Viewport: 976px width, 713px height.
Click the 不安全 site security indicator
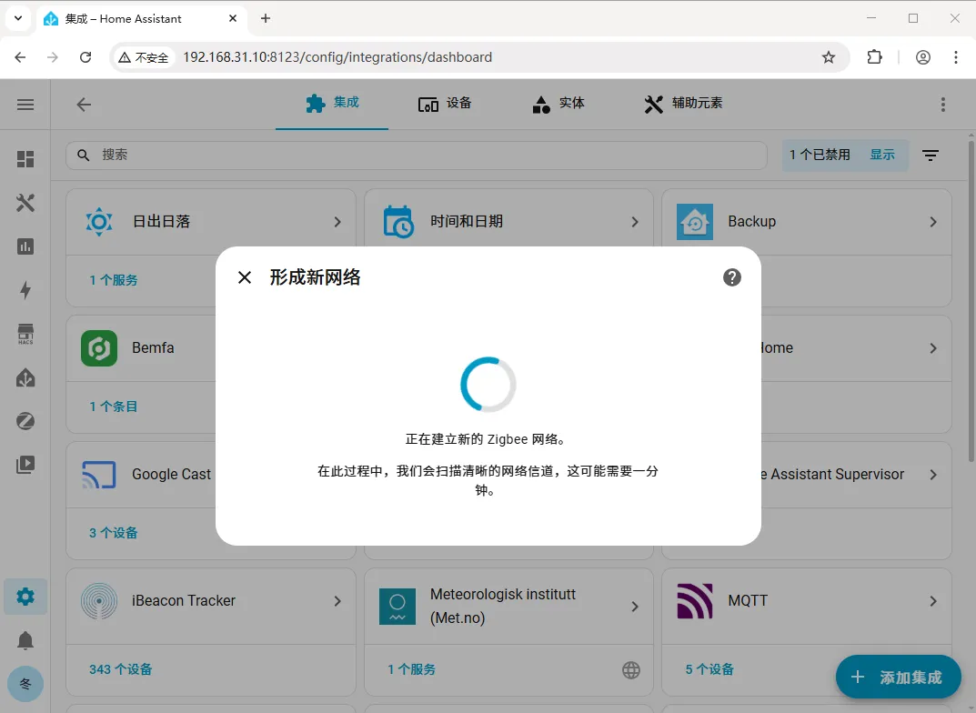pyautogui.click(x=143, y=58)
